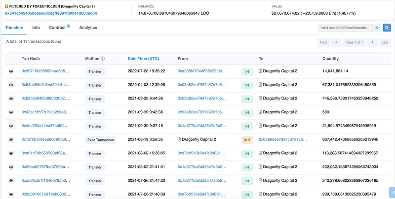Click eye icon for 0xa01c74b583508af58a transaction
395x199 pixels.
11,154
